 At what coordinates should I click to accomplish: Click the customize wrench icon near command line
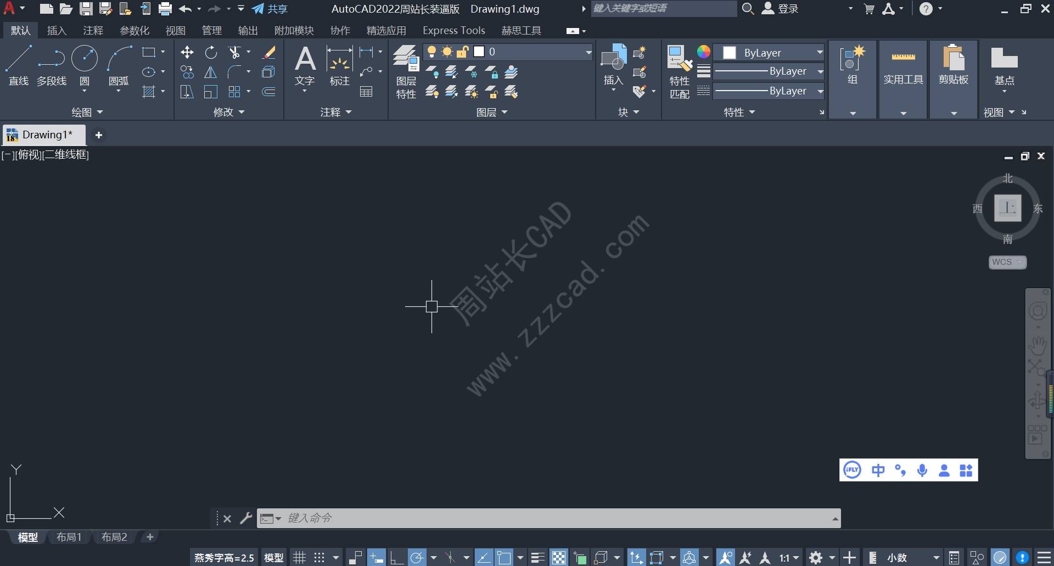(246, 518)
